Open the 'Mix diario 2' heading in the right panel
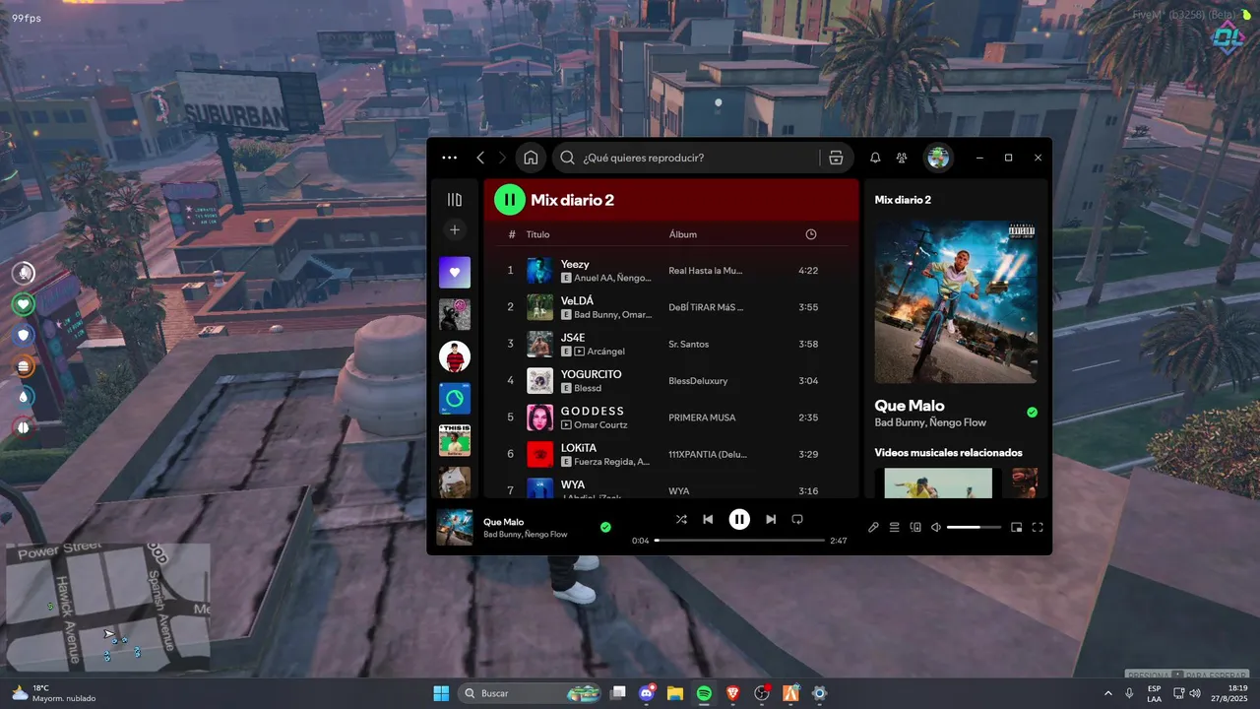Image resolution: width=1260 pixels, height=709 pixels. pos(903,200)
